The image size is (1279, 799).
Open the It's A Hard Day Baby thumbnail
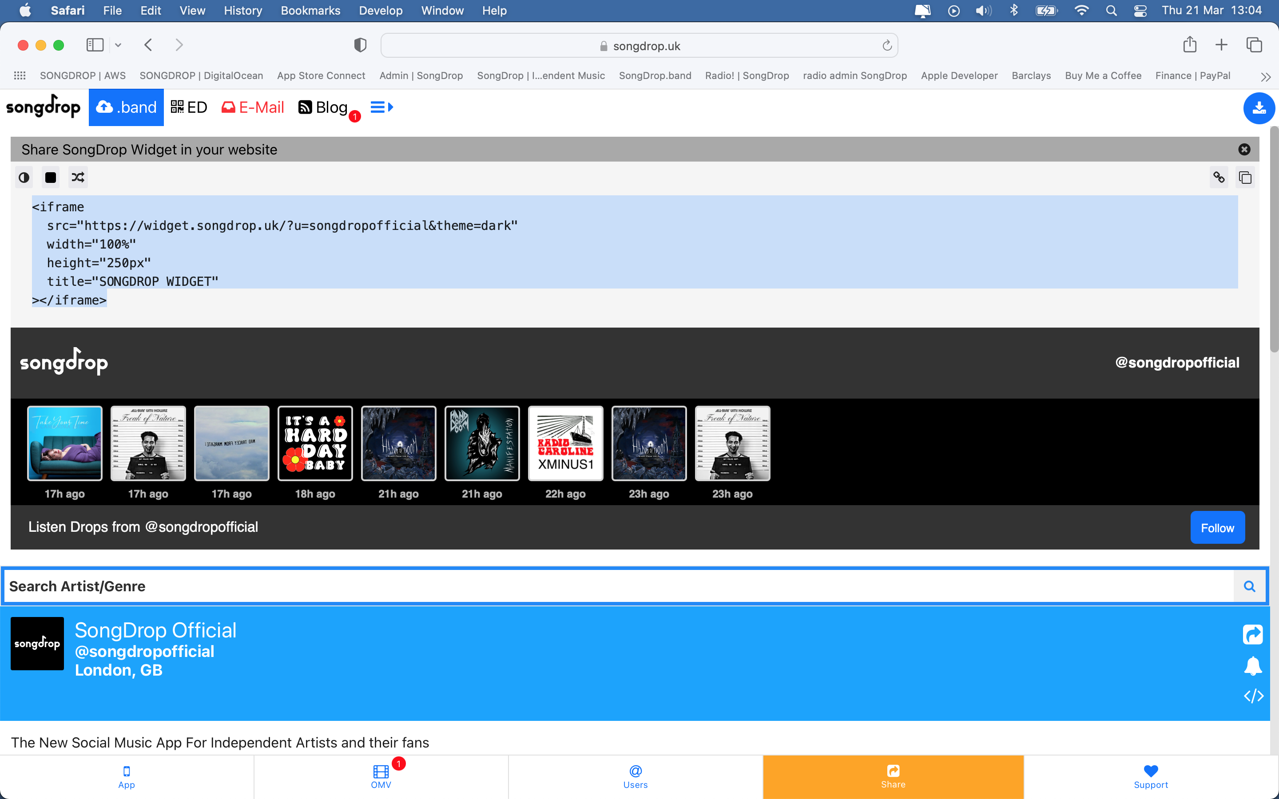(x=315, y=443)
